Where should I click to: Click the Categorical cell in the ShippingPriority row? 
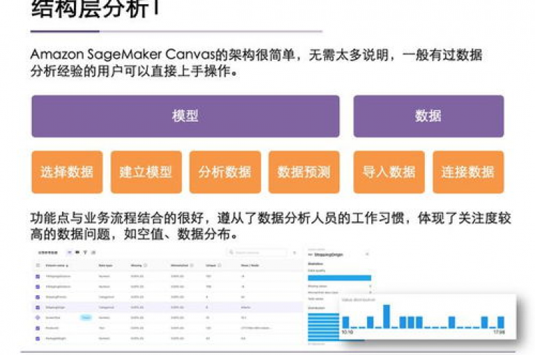(x=106, y=297)
